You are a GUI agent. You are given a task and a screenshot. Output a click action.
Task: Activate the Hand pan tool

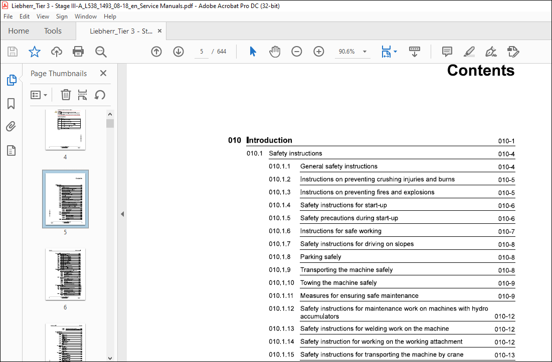pyautogui.click(x=275, y=52)
